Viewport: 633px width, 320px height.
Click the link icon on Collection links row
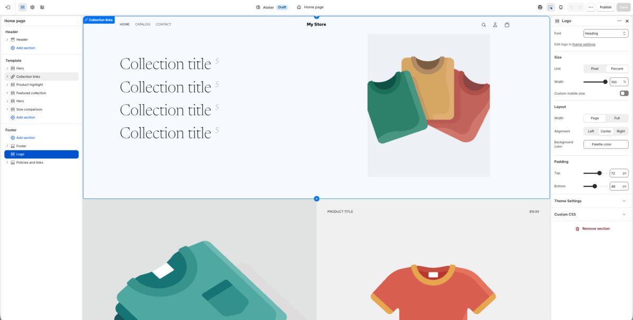(13, 77)
